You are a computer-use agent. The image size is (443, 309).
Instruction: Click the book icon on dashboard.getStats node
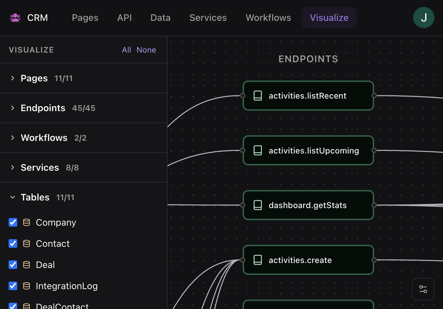tap(258, 205)
